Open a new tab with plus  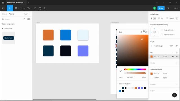29,3
